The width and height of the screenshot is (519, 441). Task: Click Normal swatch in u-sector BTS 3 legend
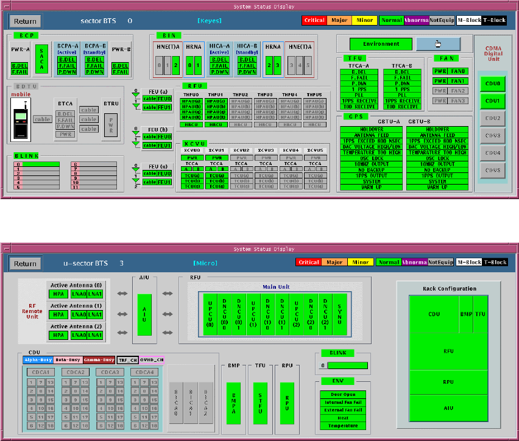[x=389, y=262]
